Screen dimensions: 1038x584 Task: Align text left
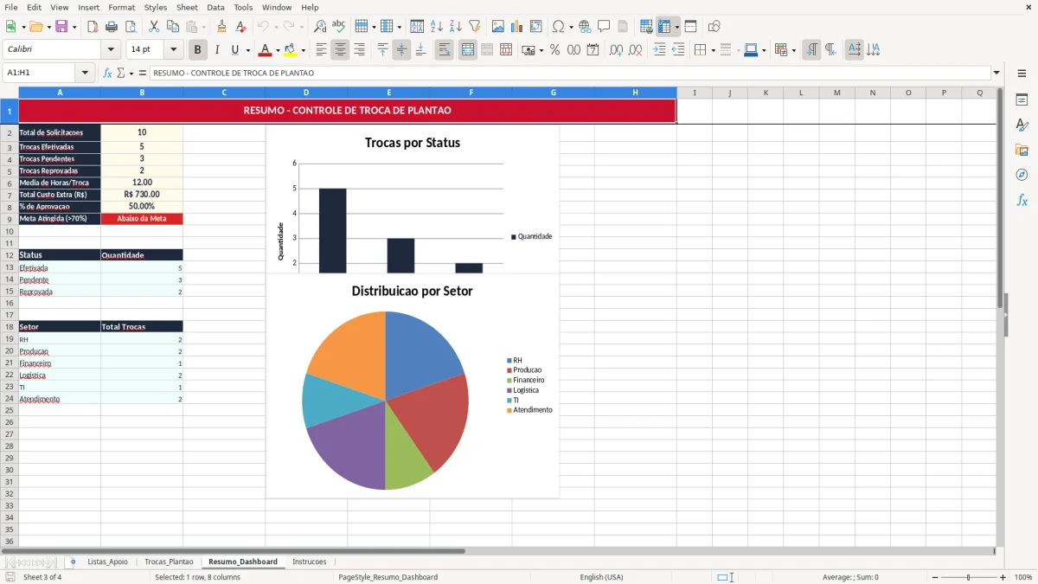pyautogui.click(x=321, y=50)
